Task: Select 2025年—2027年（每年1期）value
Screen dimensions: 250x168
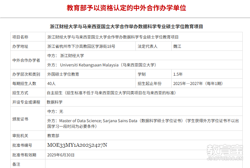Action: coord(198,84)
